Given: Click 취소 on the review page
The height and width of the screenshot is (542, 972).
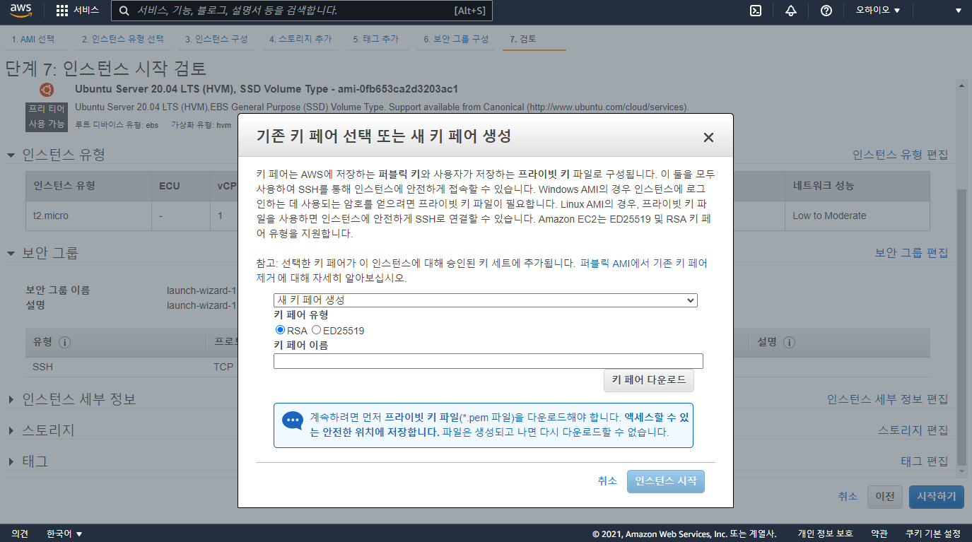Looking at the screenshot, I should (x=848, y=497).
